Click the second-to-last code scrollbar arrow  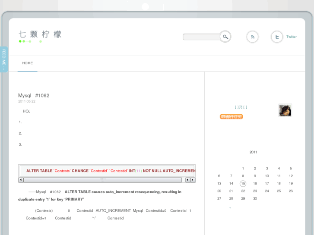(187, 180)
